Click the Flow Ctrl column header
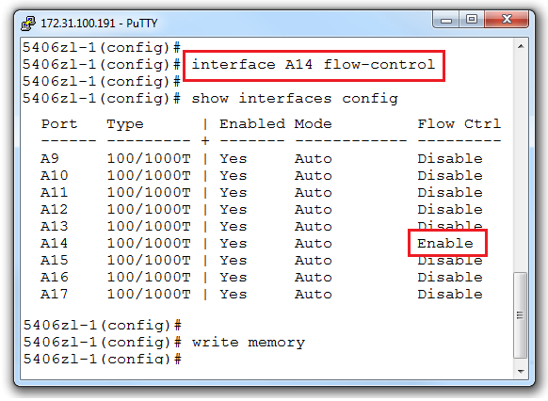The width and height of the screenshot is (548, 401). pos(459,124)
